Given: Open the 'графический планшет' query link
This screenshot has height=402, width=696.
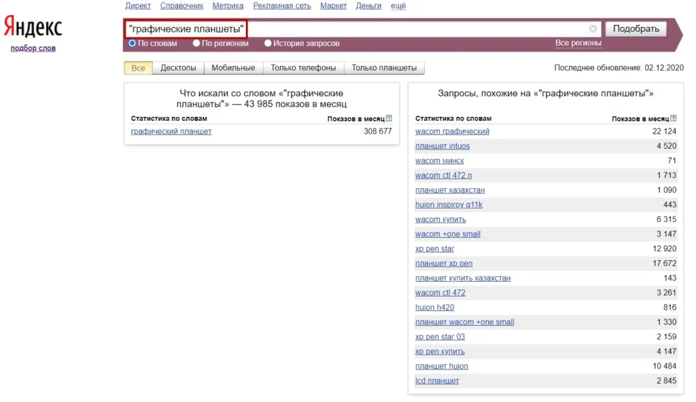Looking at the screenshot, I should (171, 131).
